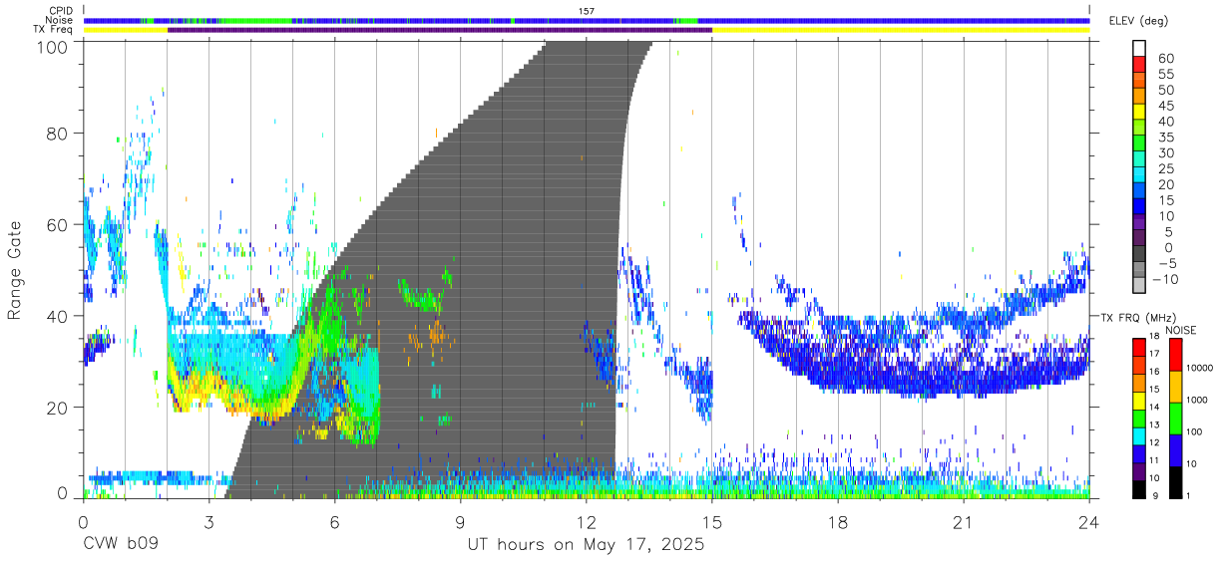Pick the cyan segment of TX FRQ bar
Image resolution: width=1225 pixels, height=565 pixels.
click(1140, 436)
